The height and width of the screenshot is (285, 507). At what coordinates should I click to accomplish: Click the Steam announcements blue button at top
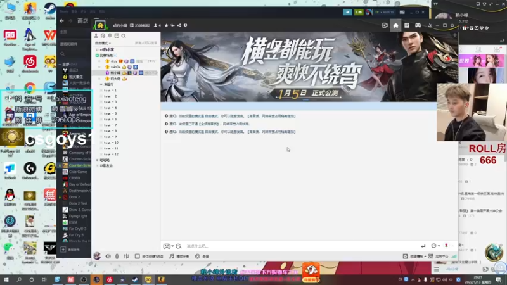(x=347, y=12)
